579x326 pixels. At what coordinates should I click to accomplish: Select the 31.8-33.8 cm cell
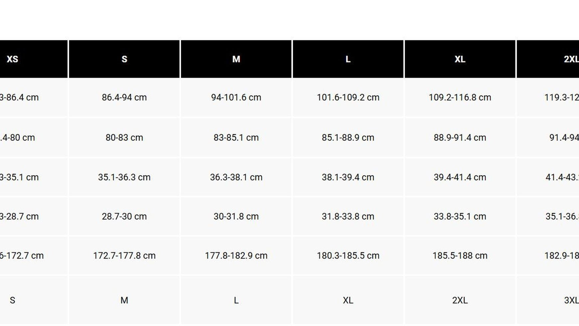348,216
